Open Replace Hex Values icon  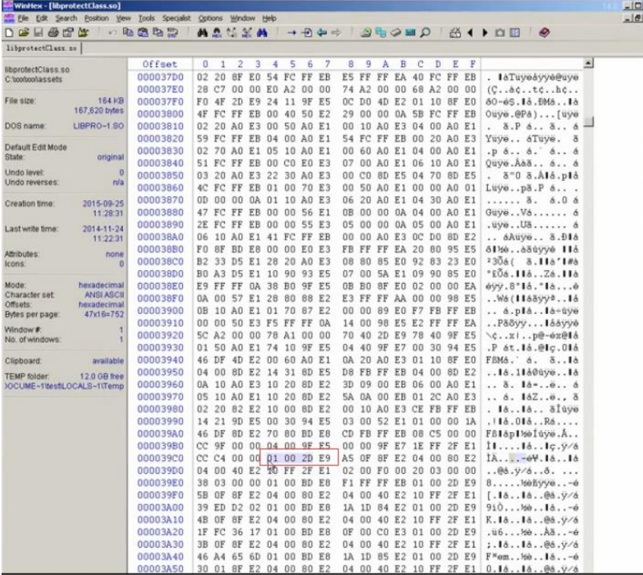coord(247,33)
